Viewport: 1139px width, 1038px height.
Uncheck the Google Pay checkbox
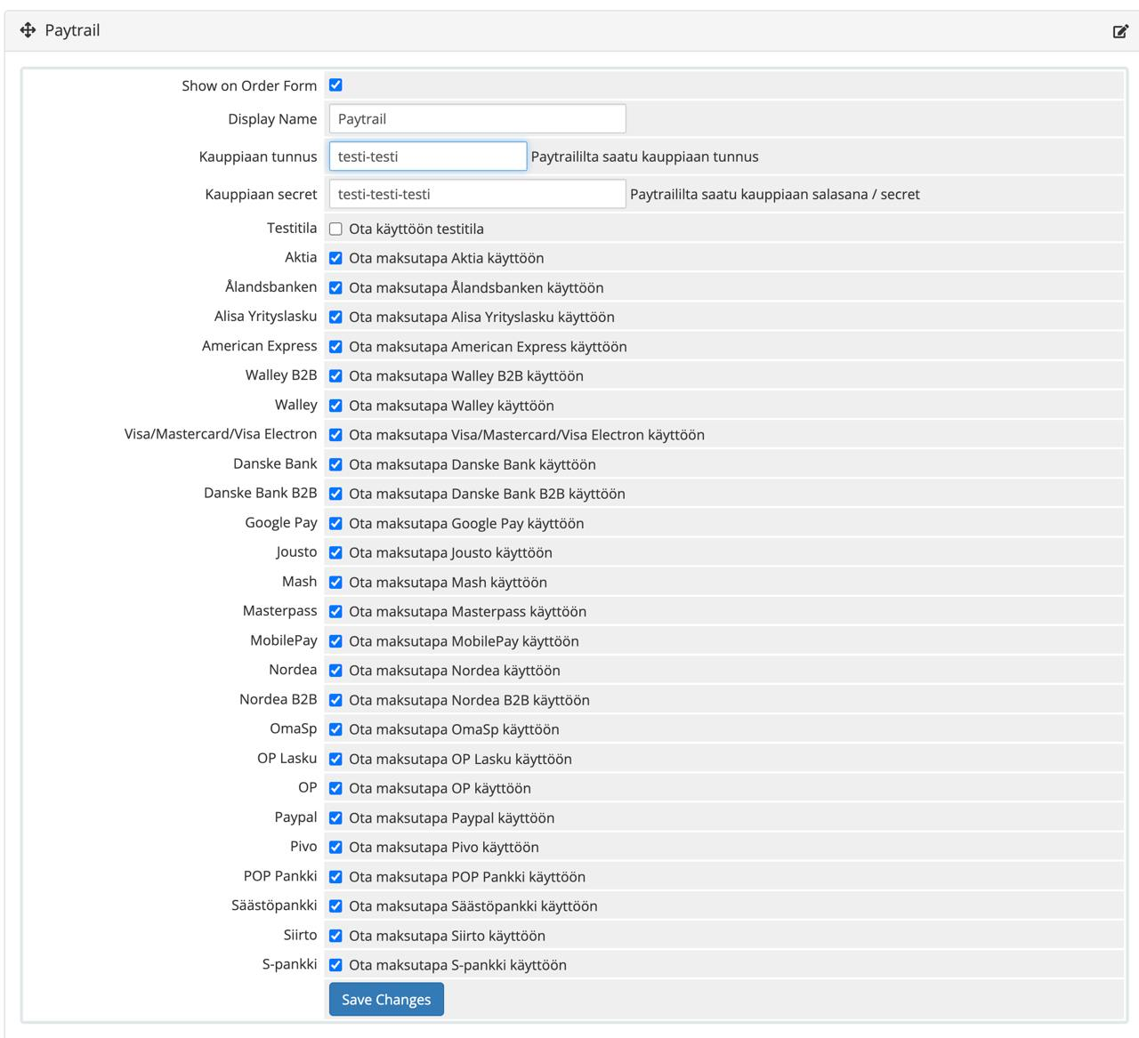click(335, 523)
